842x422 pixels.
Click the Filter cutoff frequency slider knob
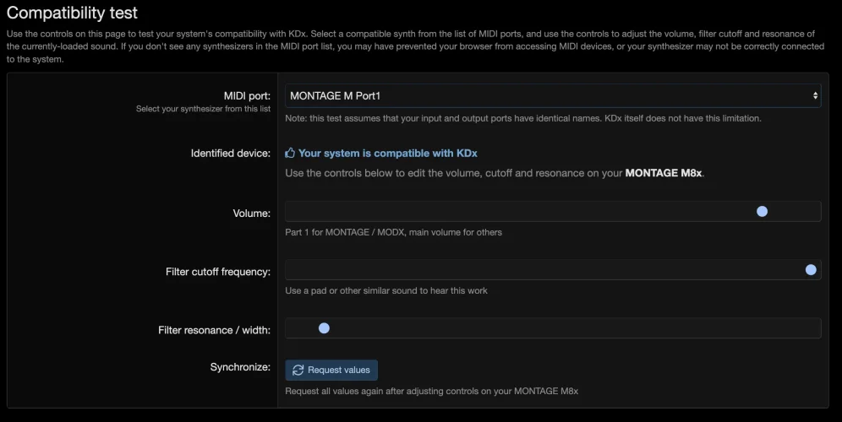pos(811,270)
